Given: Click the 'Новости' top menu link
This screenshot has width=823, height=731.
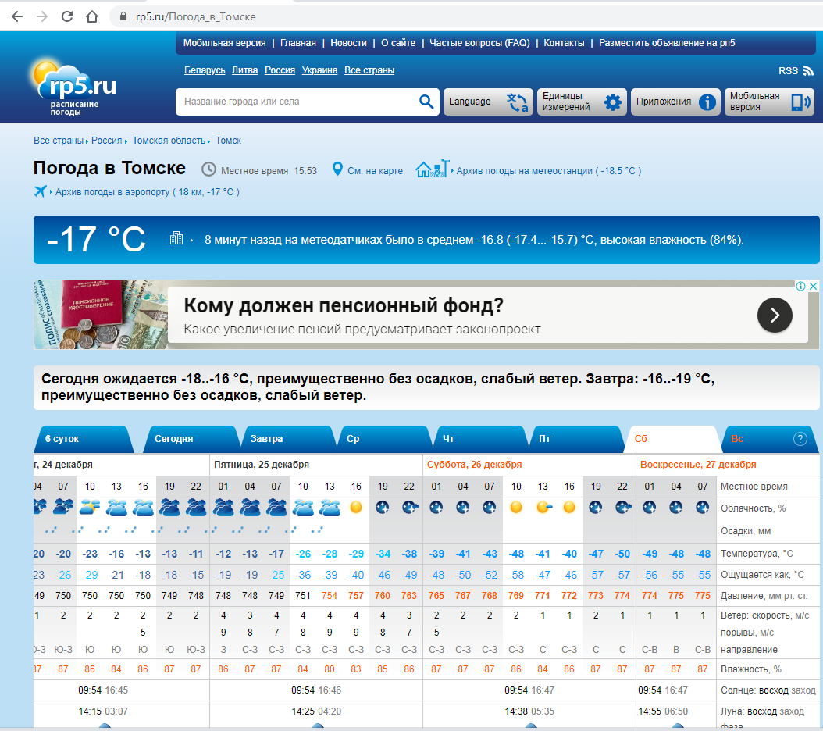Looking at the screenshot, I should tap(348, 43).
